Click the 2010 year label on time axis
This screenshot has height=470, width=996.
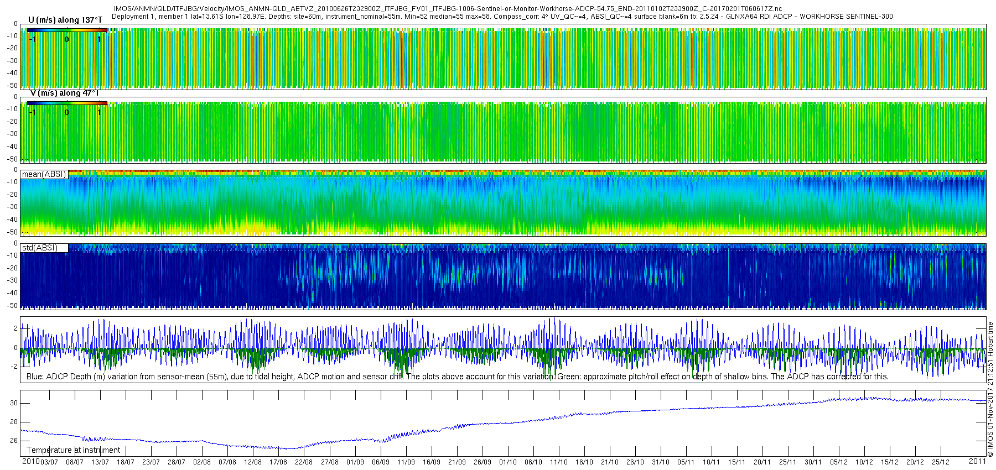point(30,461)
